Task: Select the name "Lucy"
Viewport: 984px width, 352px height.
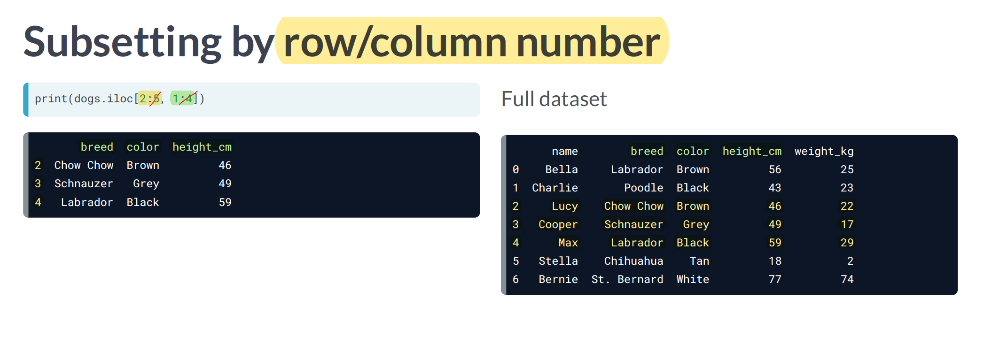Action: 565,206
